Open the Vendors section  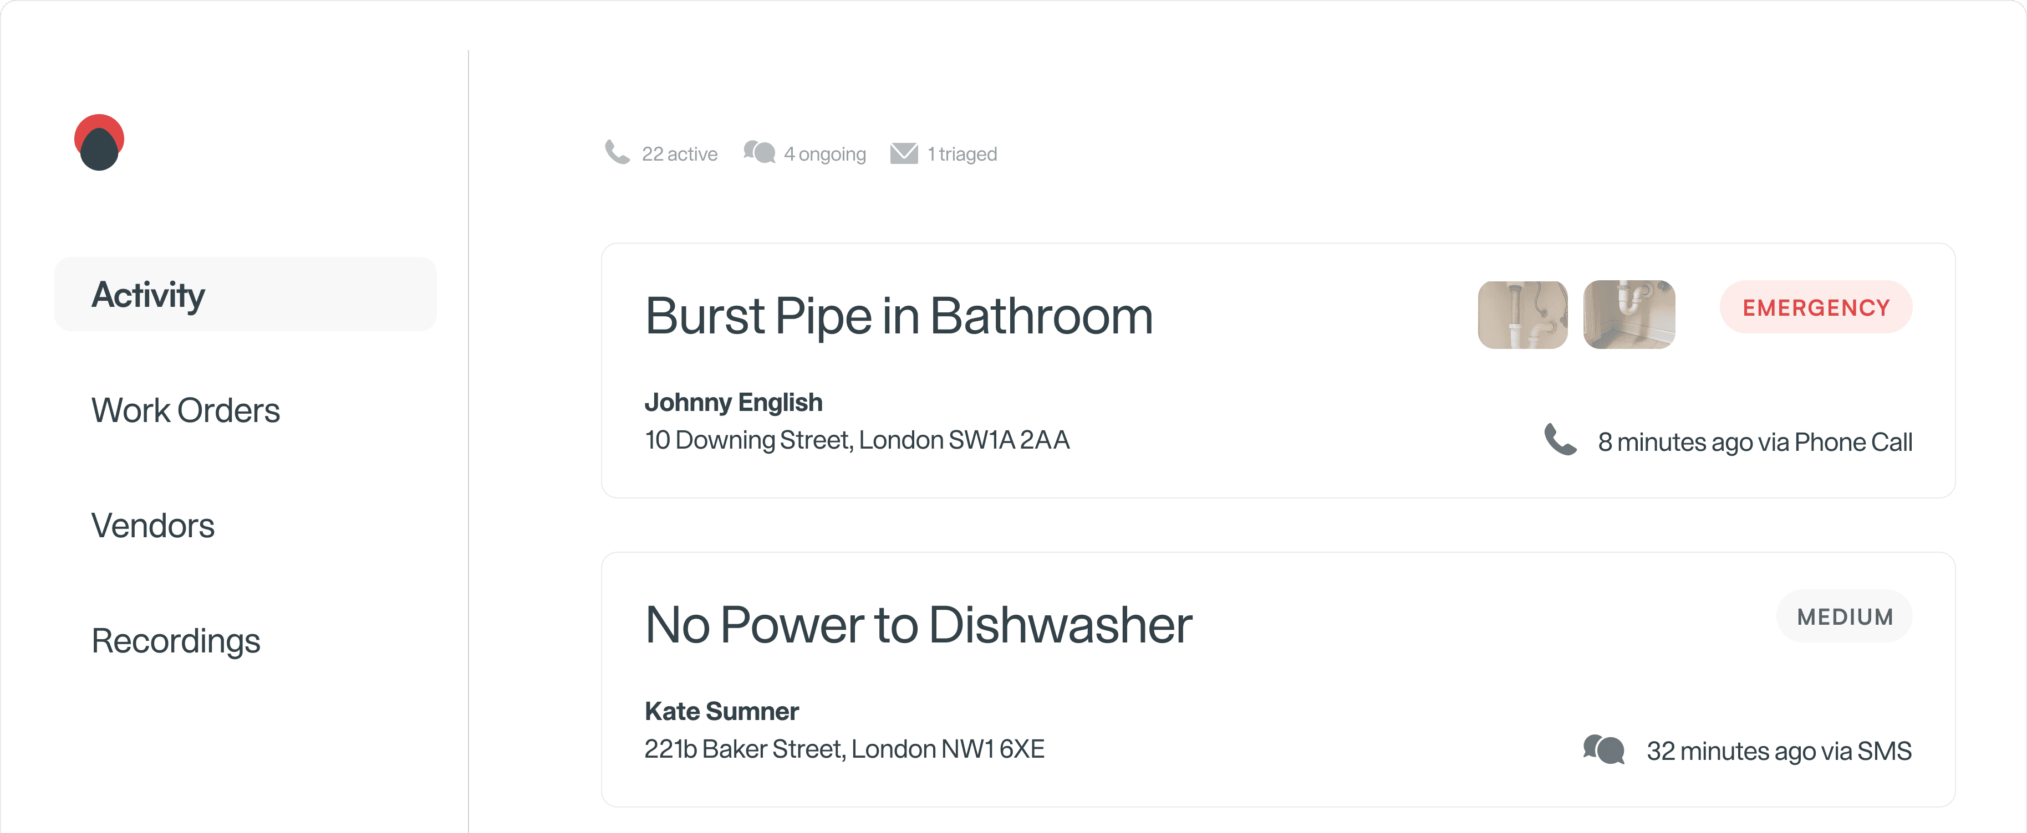pos(152,526)
